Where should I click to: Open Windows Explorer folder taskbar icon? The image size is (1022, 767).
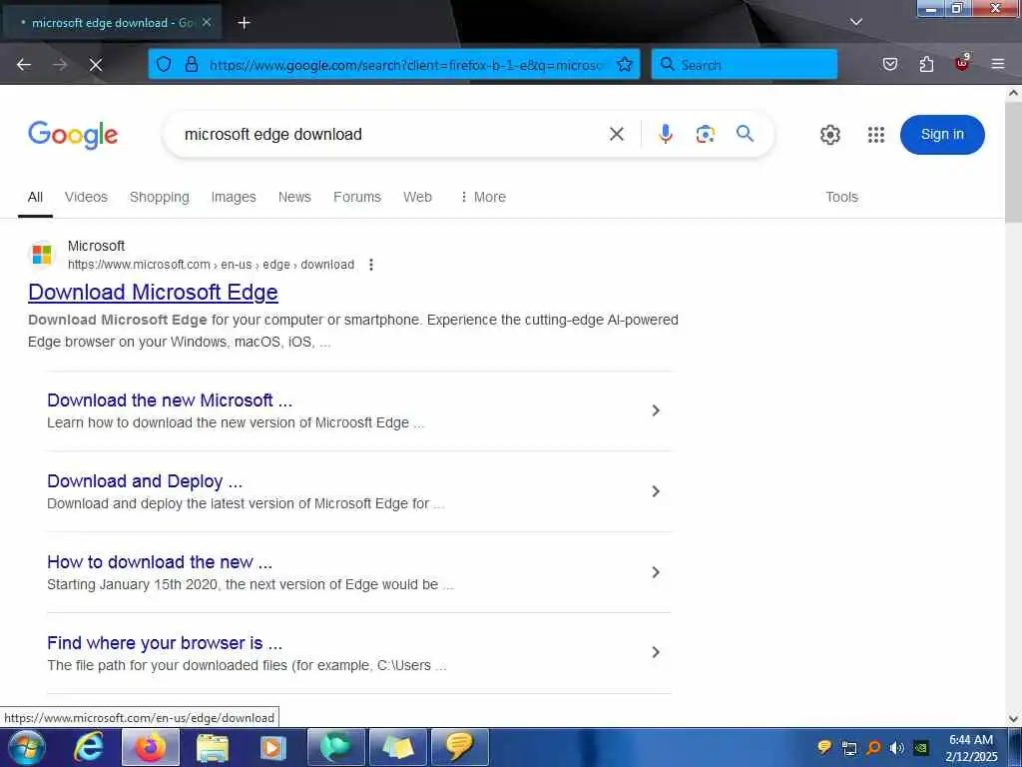[213, 747]
